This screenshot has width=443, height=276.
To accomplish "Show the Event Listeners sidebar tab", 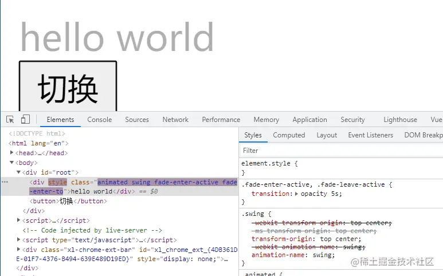I will [370, 135].
